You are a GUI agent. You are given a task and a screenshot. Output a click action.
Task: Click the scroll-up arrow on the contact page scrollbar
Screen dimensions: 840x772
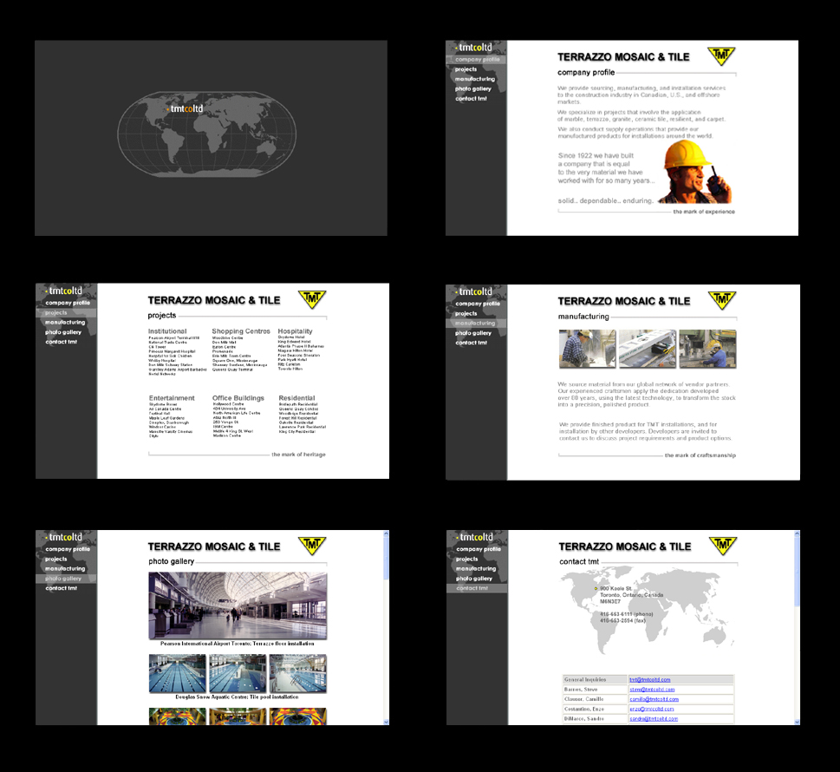click(x=797, y=534)
